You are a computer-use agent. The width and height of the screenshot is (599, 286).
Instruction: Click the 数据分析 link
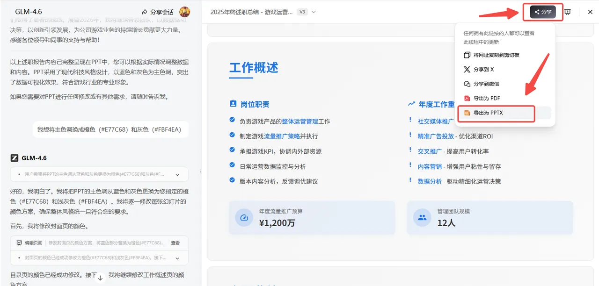(430, 181)
